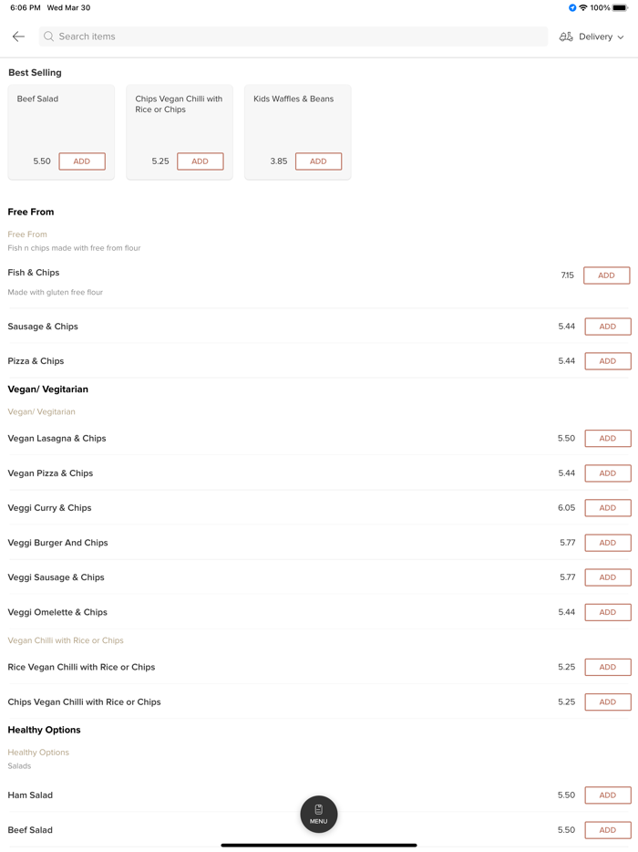Open the Chips Vegan Chilli best-selling card
This screenshot has height=852, width=638.
coord(179,119)
